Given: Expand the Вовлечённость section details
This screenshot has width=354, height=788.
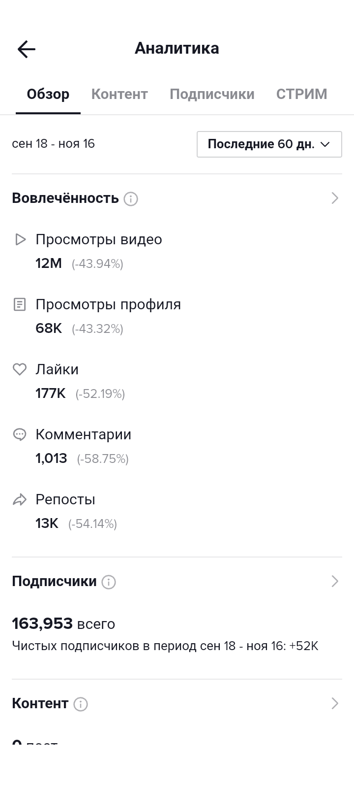Looking at the screenshot, I should click(335, 198).
